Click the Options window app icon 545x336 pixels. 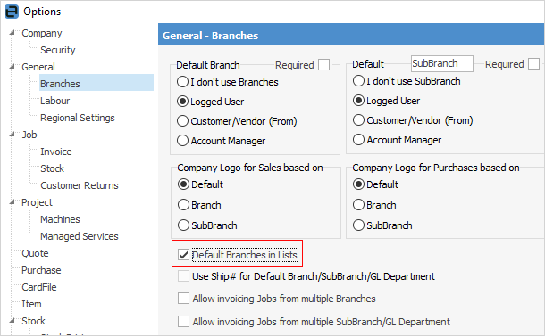[x=12, y=12]
